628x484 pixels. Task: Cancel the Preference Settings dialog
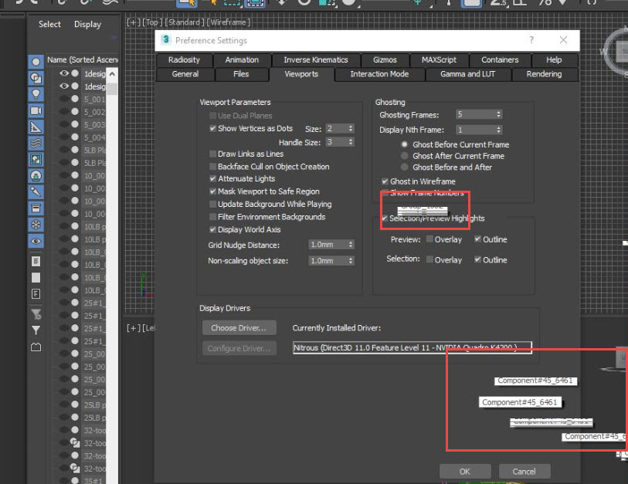(524, 472)
